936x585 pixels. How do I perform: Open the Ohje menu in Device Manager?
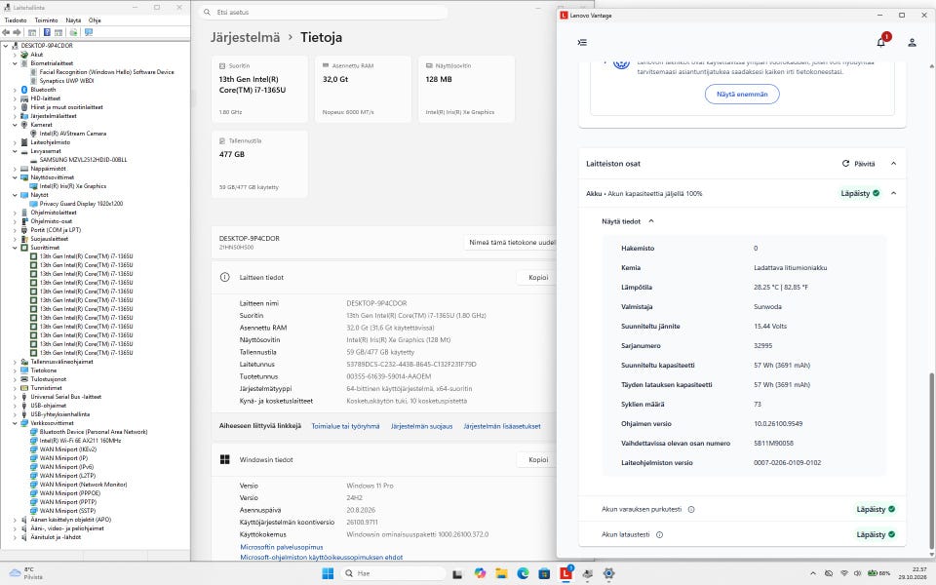95,20
